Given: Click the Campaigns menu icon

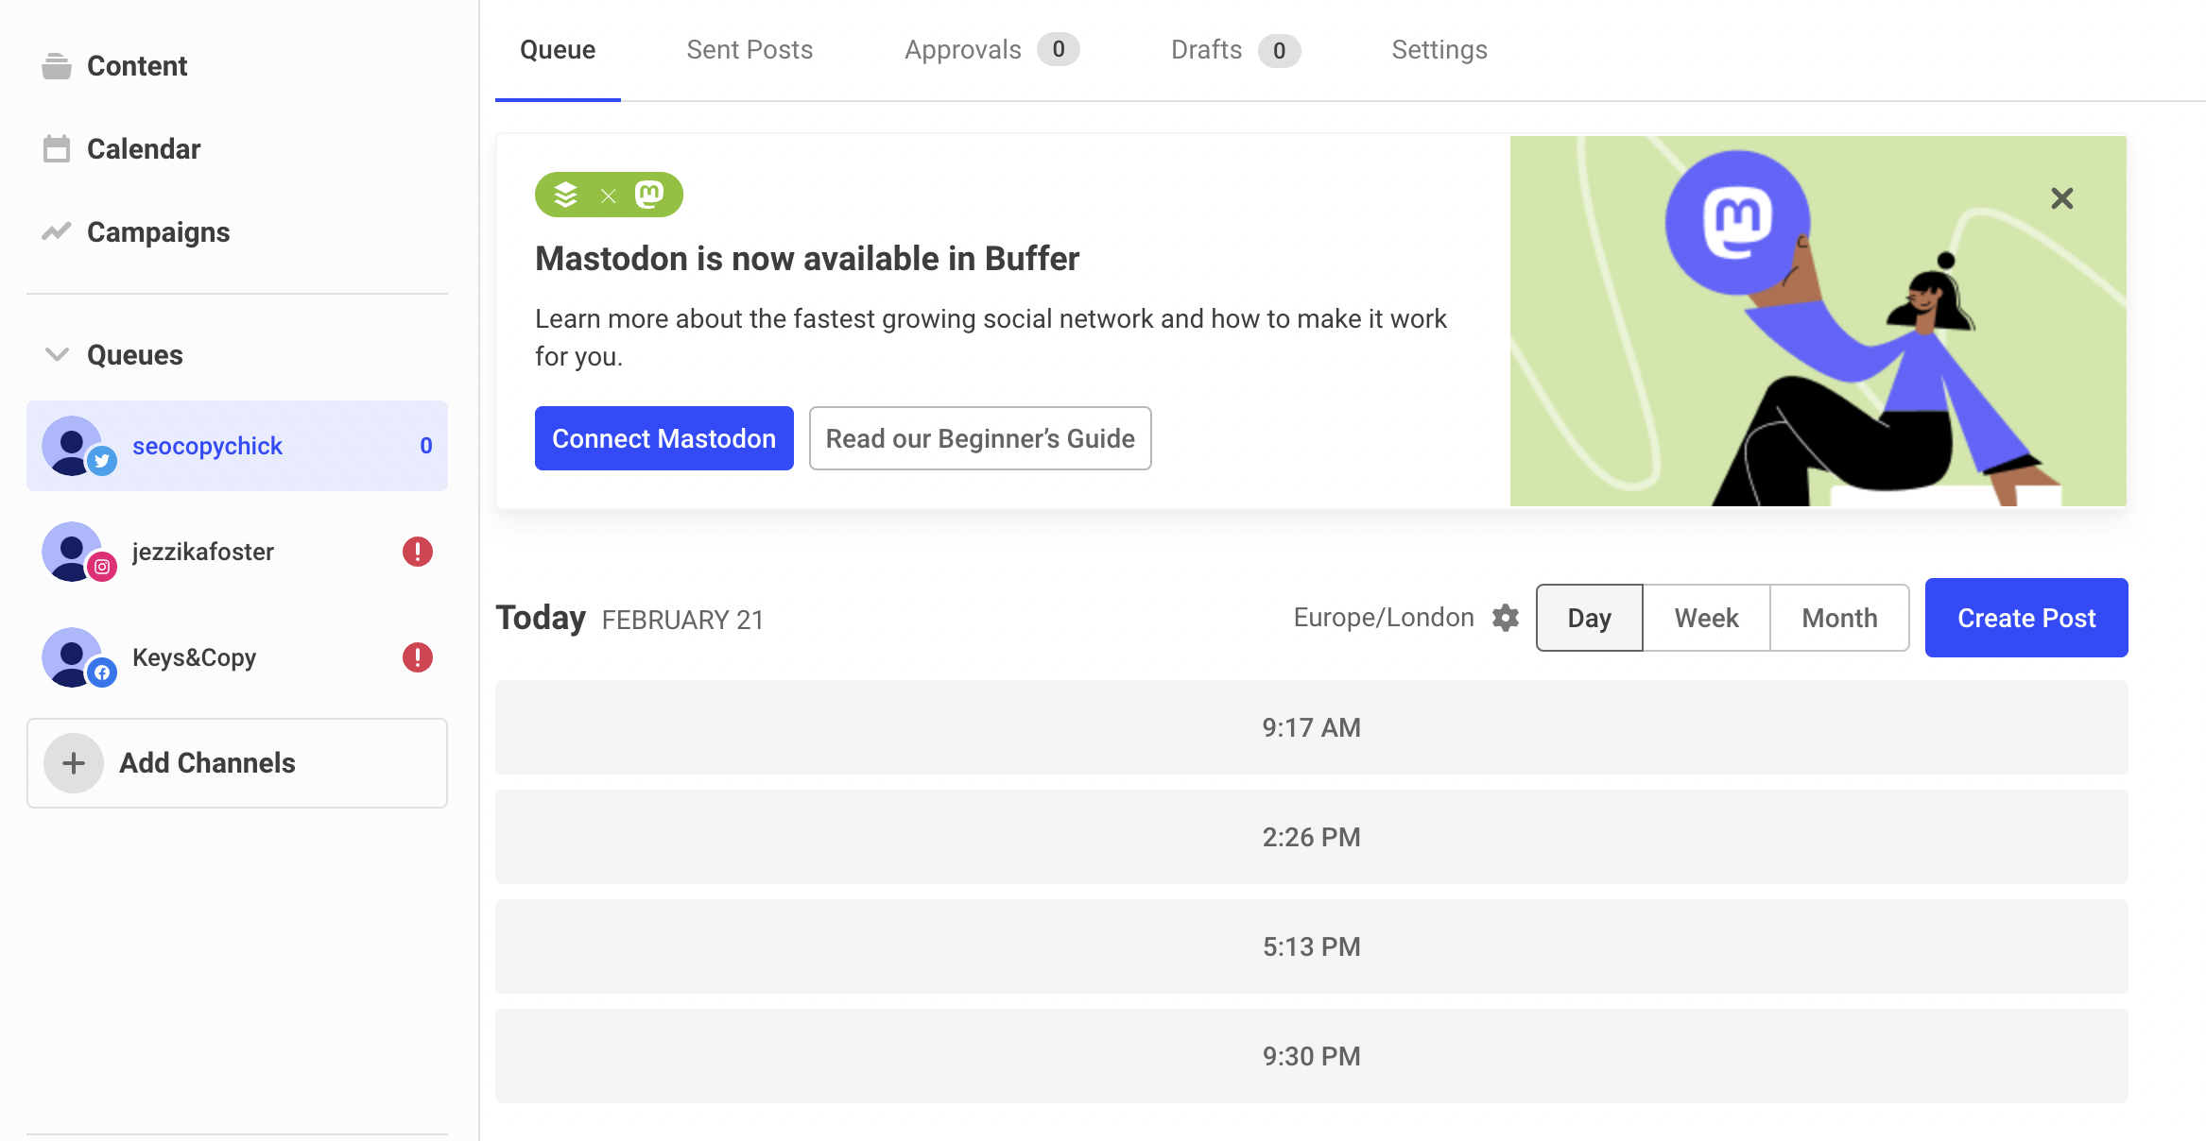Looking at the screenshot, I should click(x=56, y=230).
